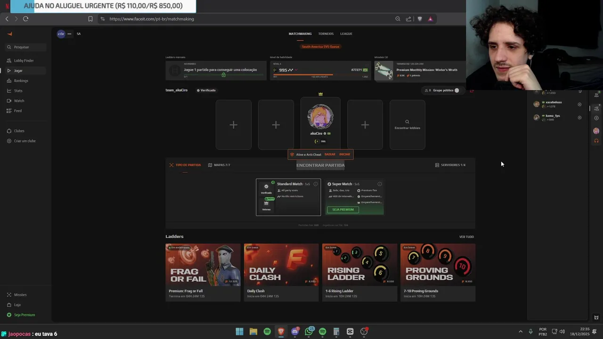Screen dimensions: 603x339
Task: Select the Tipo de Partida tab
Action: (185, 165)
